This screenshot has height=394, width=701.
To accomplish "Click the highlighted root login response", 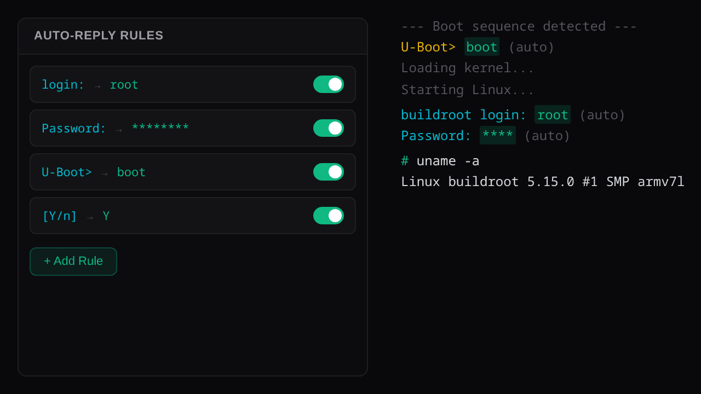I will point(552,115).
